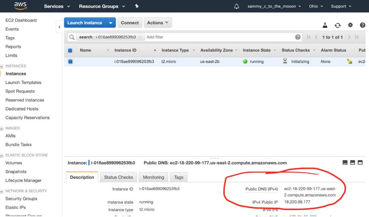Open table settings gear icon

tap(351, 25)
